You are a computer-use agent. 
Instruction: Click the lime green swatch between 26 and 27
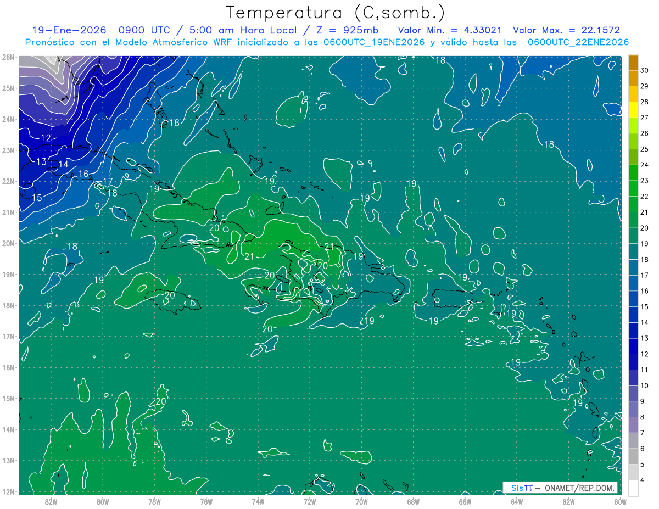click(633, 126)
